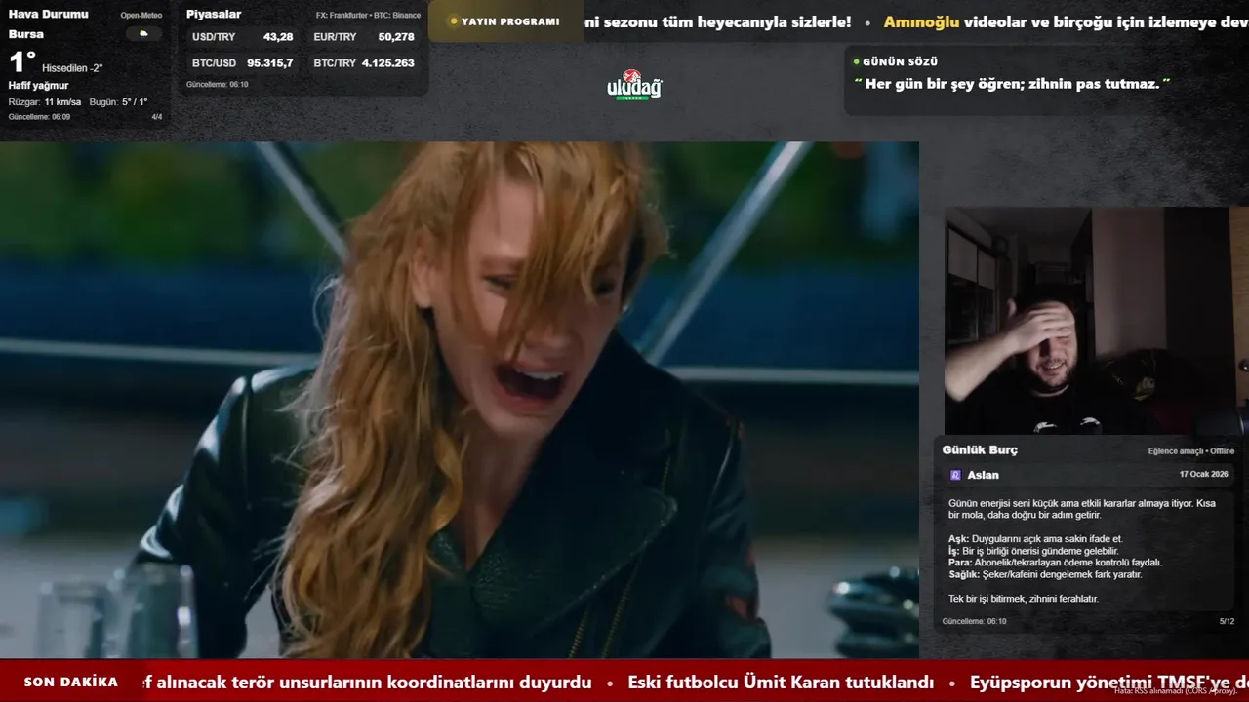The height and width of the screenshot is (702, 1249).
Task: Click the Sağlık horoscope line
Action: point(1045,575)
